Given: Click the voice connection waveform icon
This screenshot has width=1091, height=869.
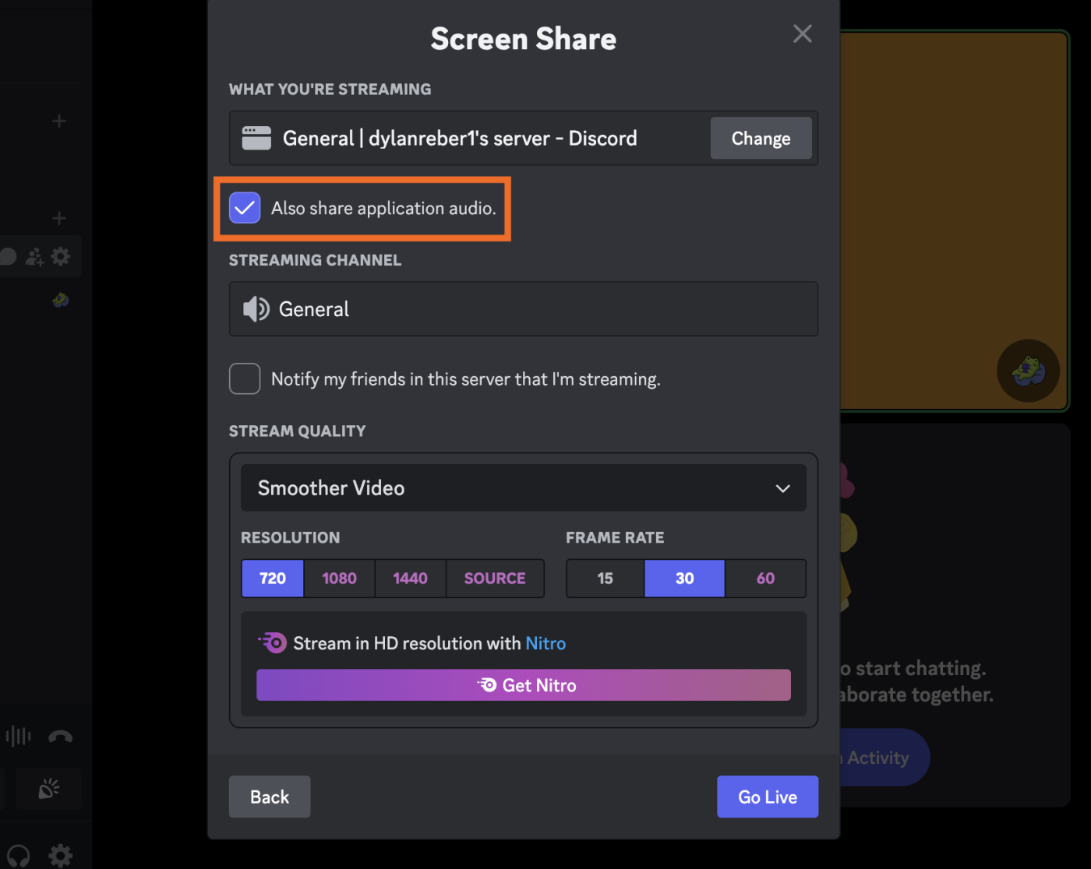Looking at the screenshot, I should [19, 736].
